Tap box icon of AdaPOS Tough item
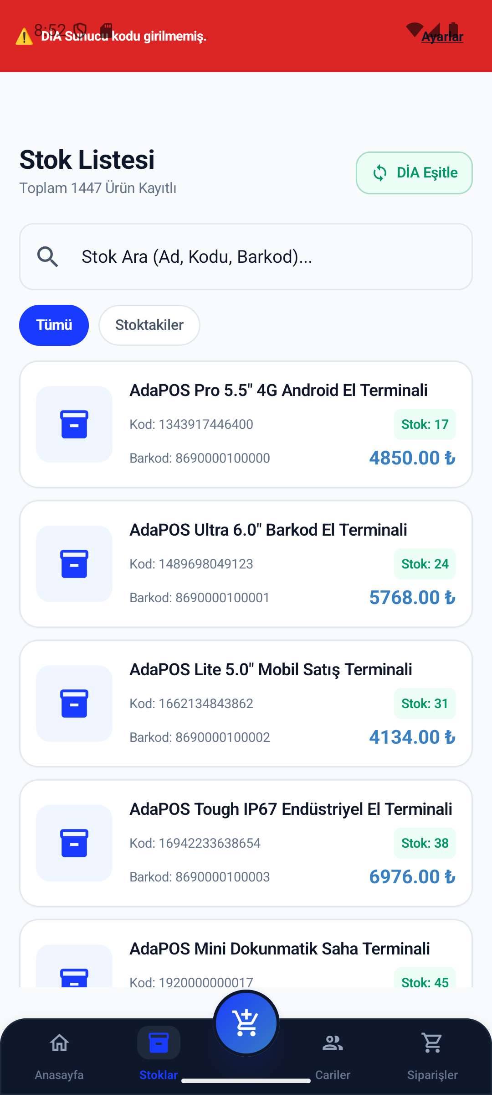 click(x=74, y=843)
